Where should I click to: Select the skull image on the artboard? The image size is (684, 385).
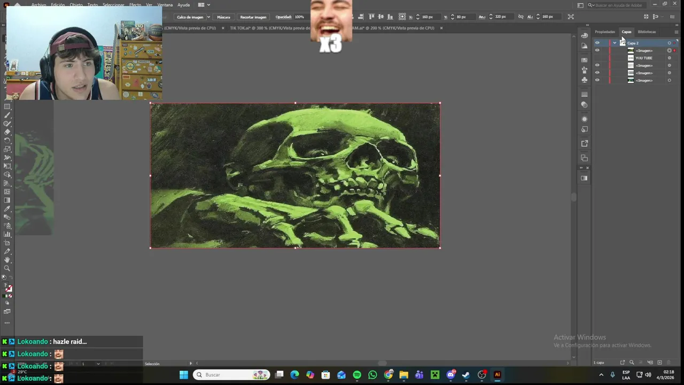click(295, 175)
